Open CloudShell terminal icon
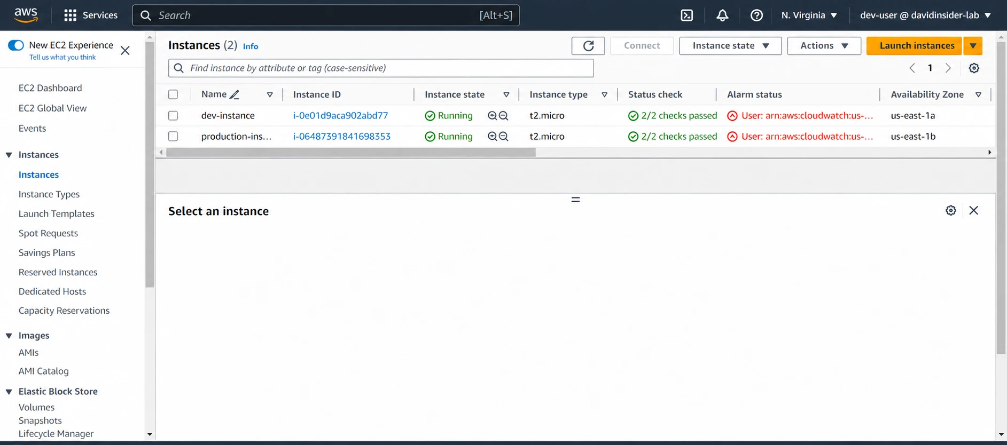The width and height of the screenshot is (1007, 445). [687, 15]
